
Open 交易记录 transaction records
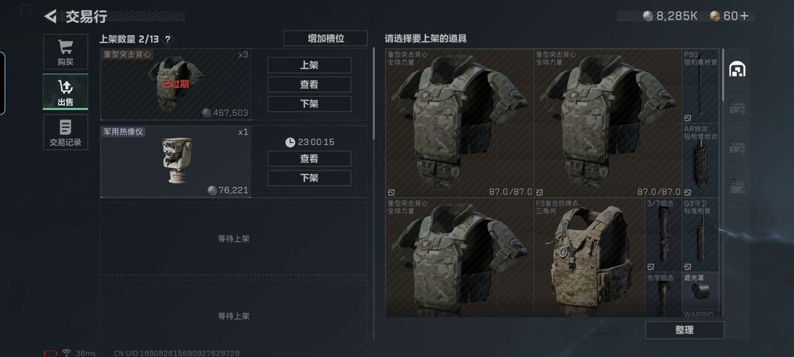click(x=65, y=132)
